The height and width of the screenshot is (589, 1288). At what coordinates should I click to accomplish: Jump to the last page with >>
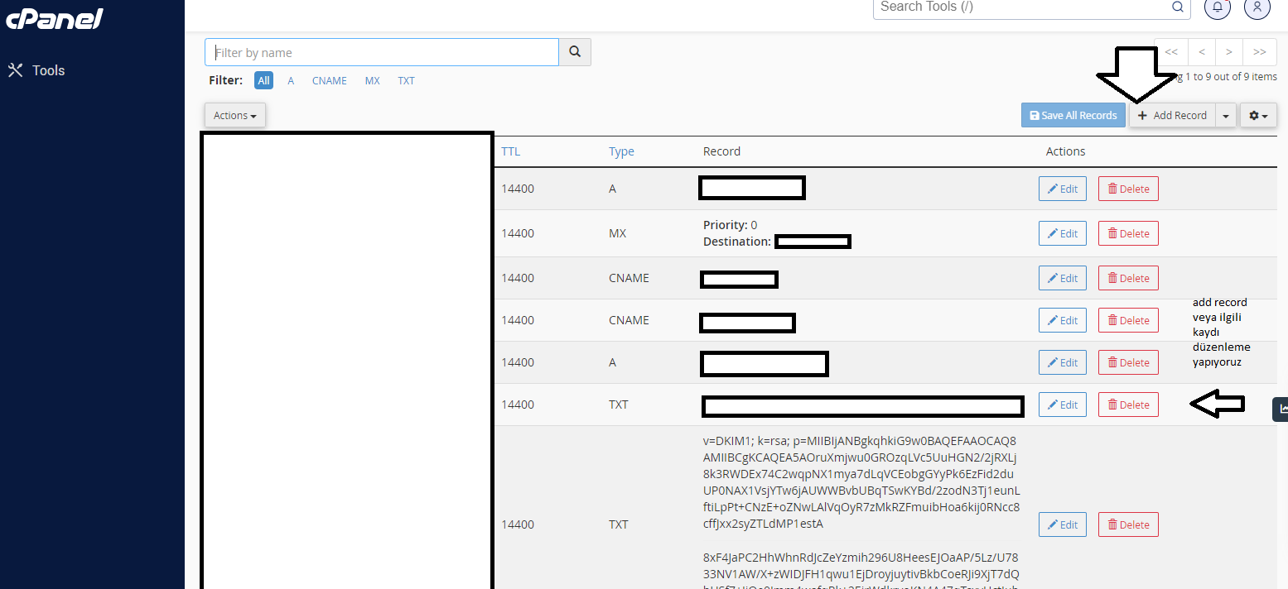pyautogui.click(x=1260, y=52)
